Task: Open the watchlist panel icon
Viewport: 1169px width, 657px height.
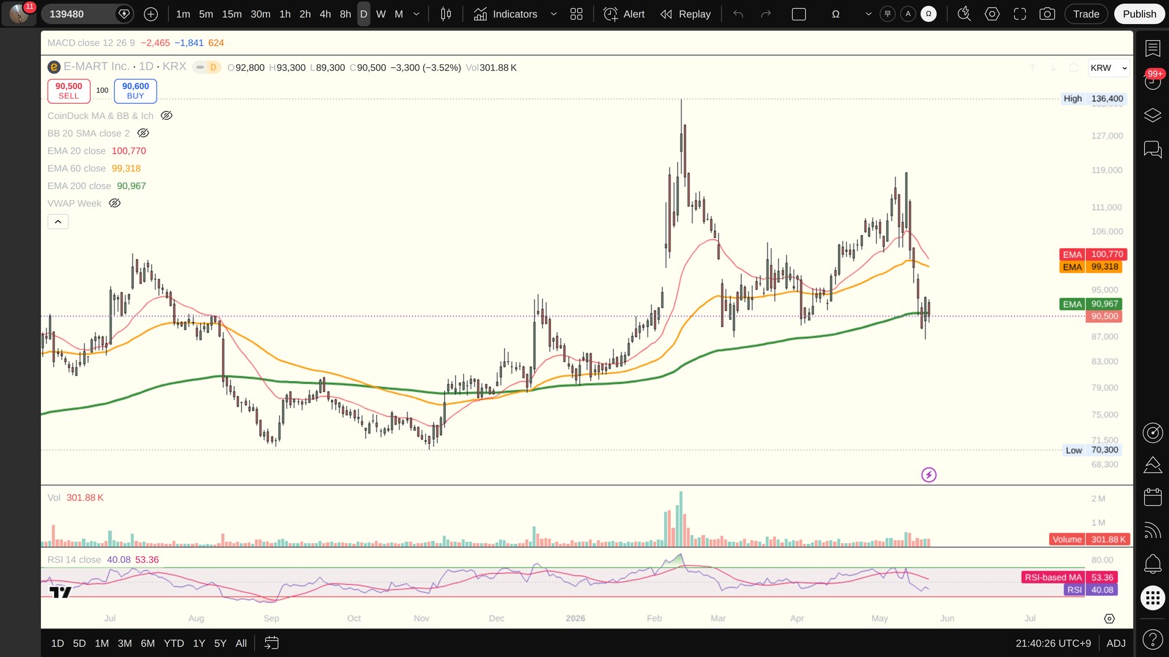Action: tap(1153, 49)
